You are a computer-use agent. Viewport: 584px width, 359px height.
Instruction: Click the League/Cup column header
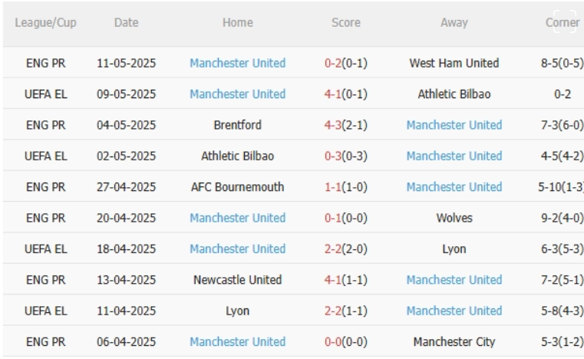(45, 23)
